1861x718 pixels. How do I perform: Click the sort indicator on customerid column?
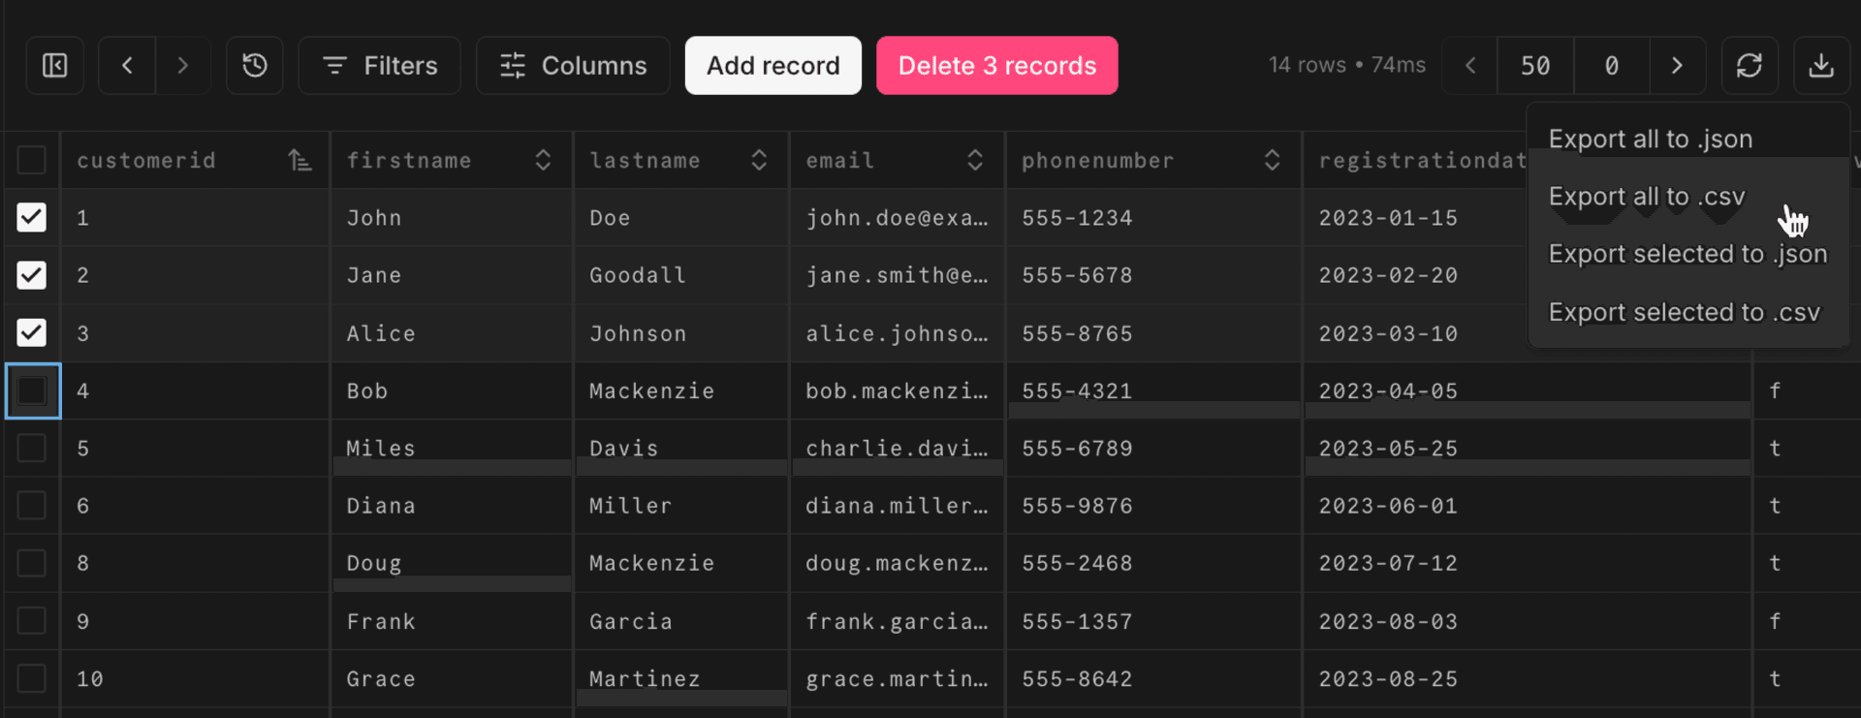[x=300, y=160]
